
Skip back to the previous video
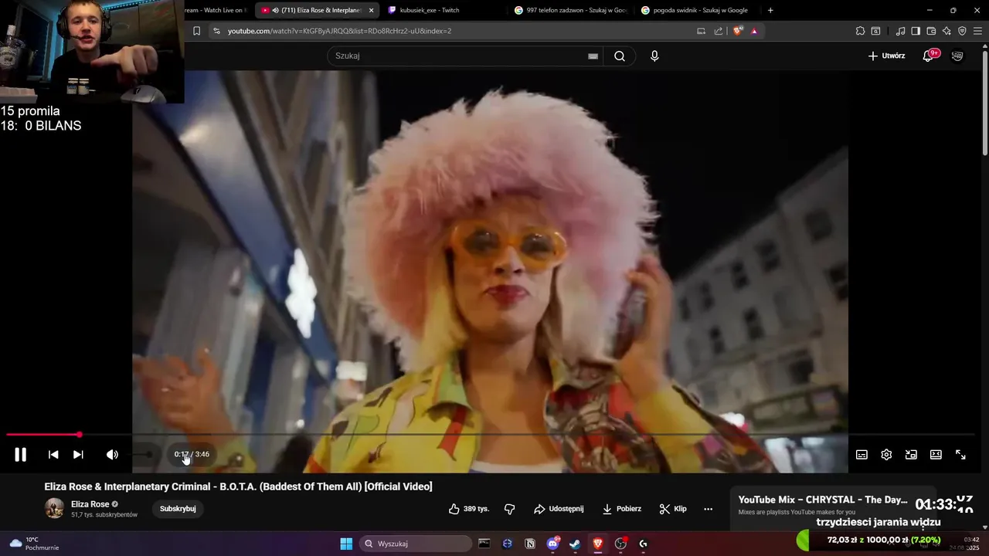coord(53,455)
